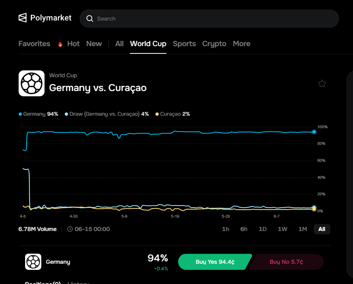Click the 60% axis label
The image size is (353, 284).
pyautogui.click(x=321, y=161)
